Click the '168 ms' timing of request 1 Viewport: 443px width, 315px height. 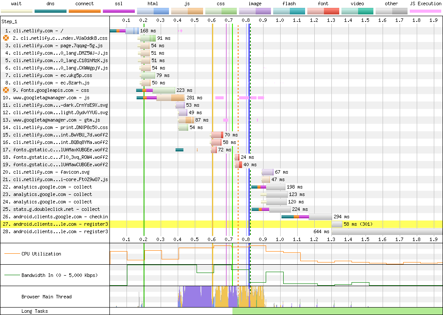[148, 31]
